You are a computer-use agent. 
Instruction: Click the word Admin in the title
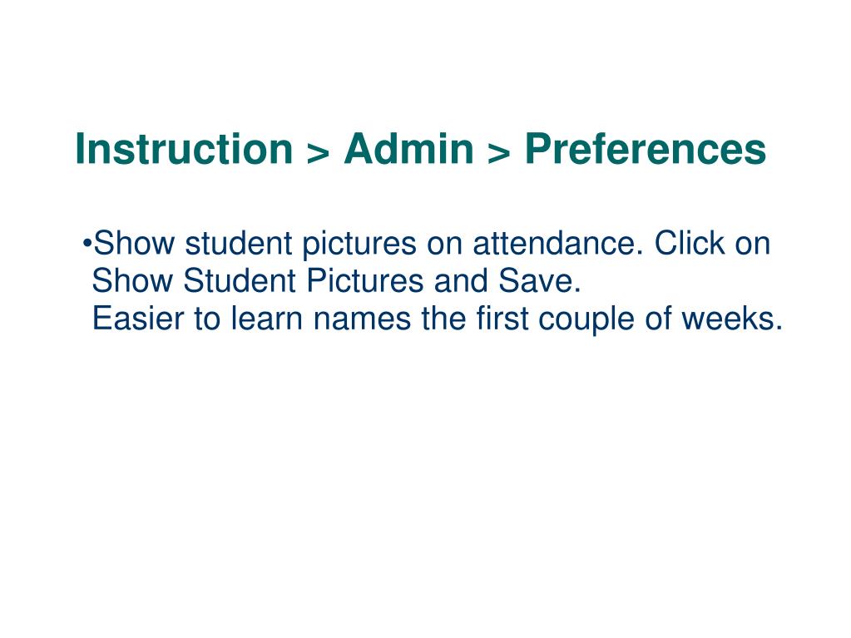pyautogui.click(x=409, y=149)
